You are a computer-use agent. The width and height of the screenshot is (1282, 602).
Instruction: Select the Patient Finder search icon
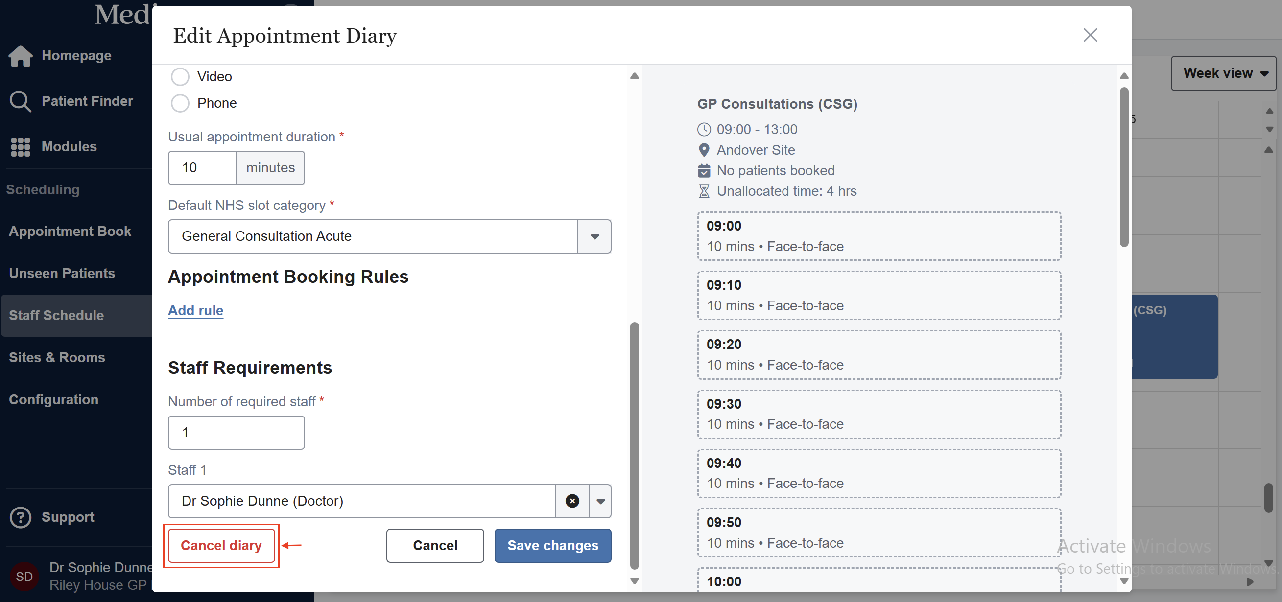(x=21, y=101)
